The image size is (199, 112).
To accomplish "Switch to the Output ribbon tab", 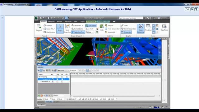I will [82, 21].
